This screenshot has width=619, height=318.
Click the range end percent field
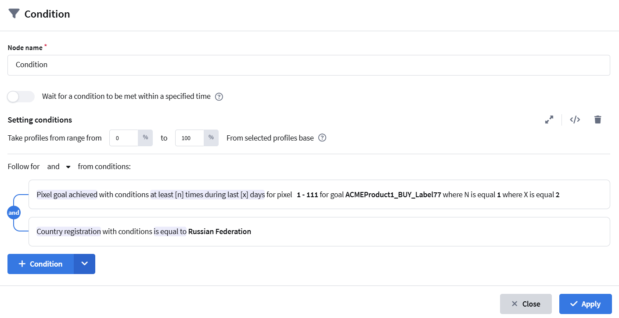click(x=190, y=138)
